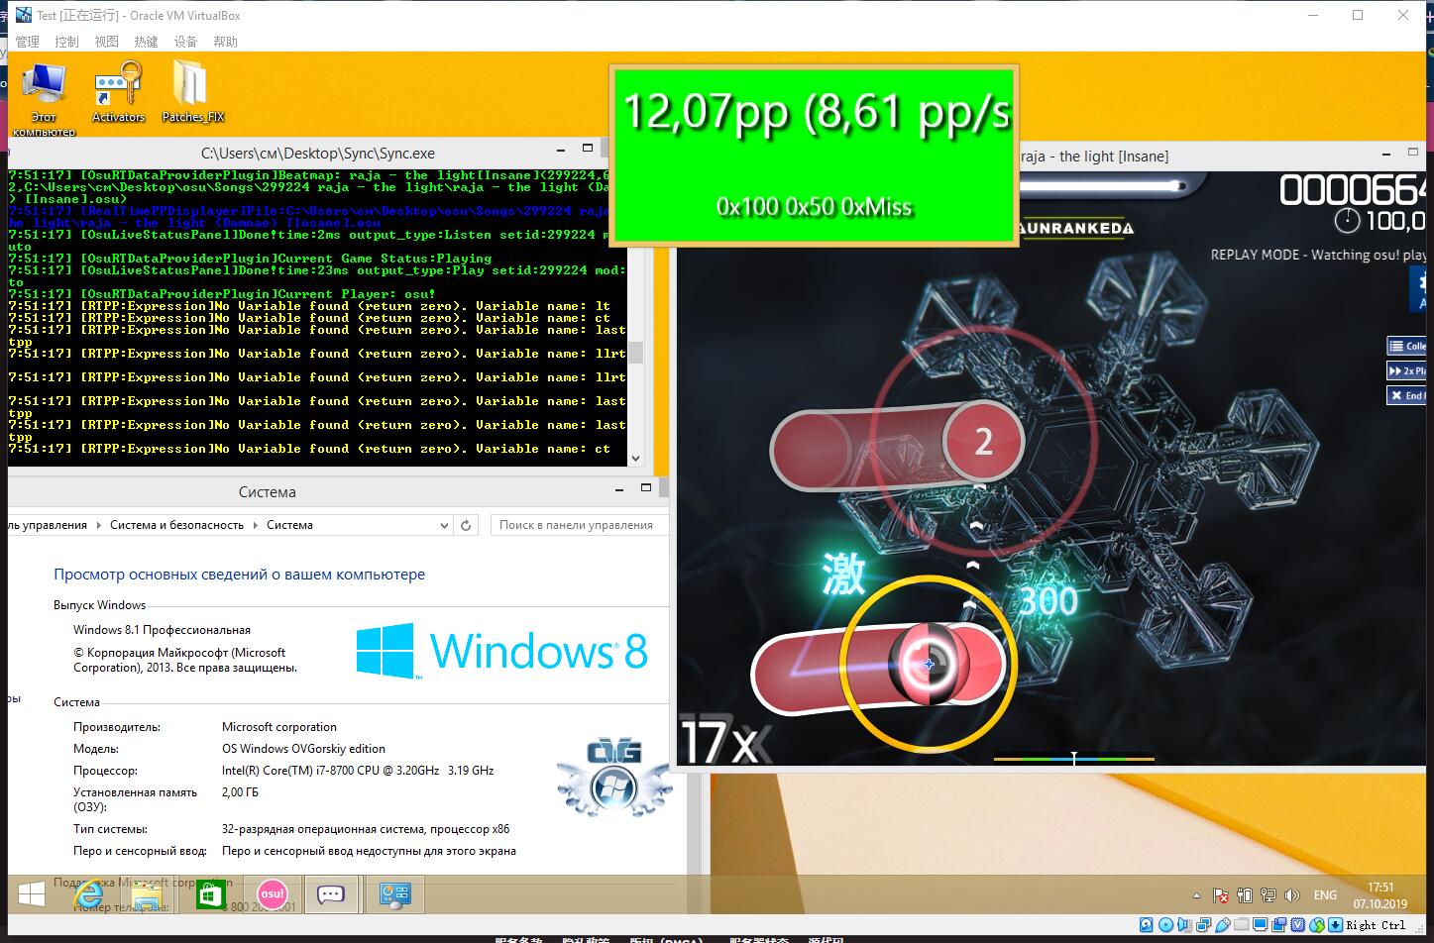This screenshot has width=1434, height=943.
Task: Open the network tray icon
Action: [1268, 895]
